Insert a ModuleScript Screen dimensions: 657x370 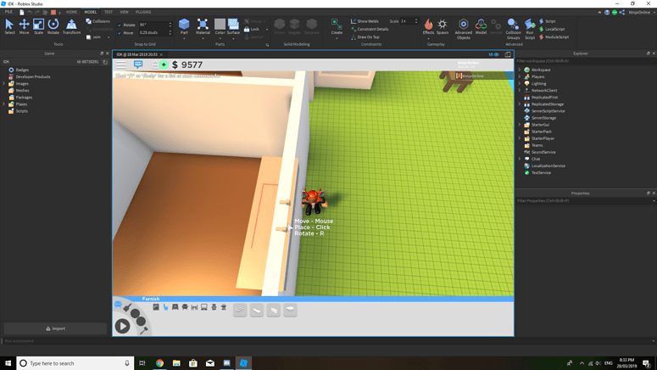[x=554, y=37]
